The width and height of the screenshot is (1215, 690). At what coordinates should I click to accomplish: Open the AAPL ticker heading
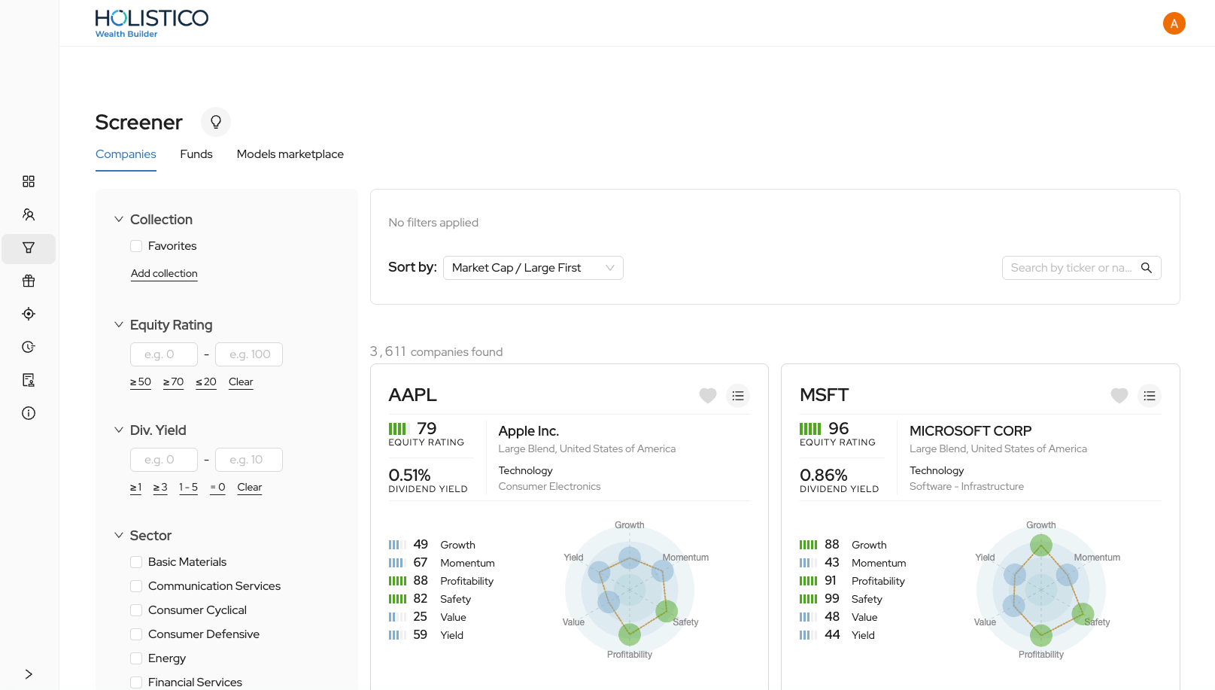click(x=412, y=395)
